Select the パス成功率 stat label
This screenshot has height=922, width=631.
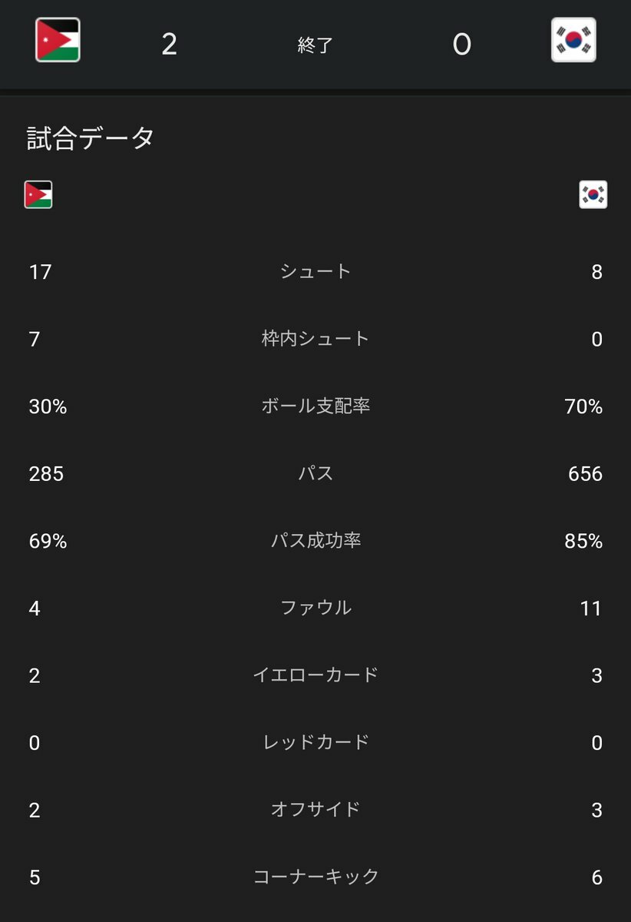[315, 541]
